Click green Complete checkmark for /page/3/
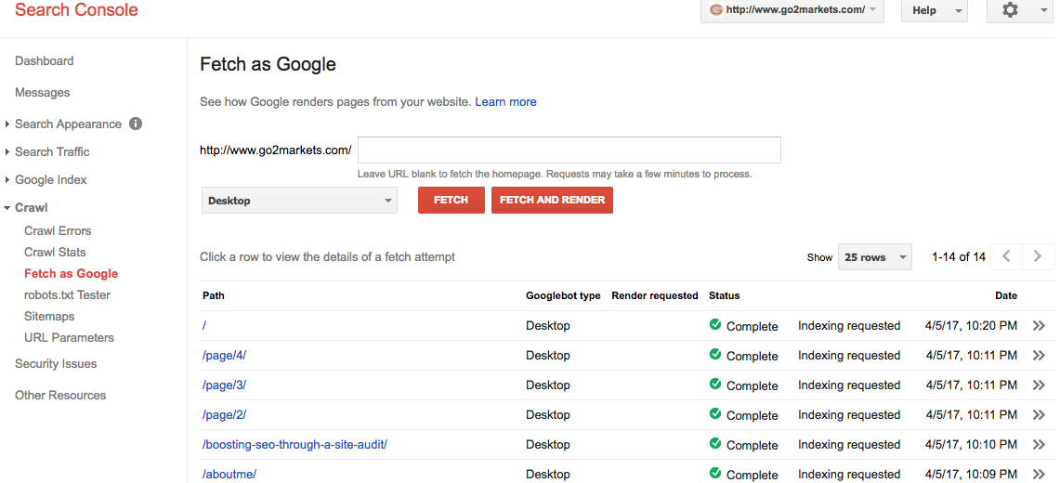The width and height of the screenshot is (1060, 483). click(715, 385)
